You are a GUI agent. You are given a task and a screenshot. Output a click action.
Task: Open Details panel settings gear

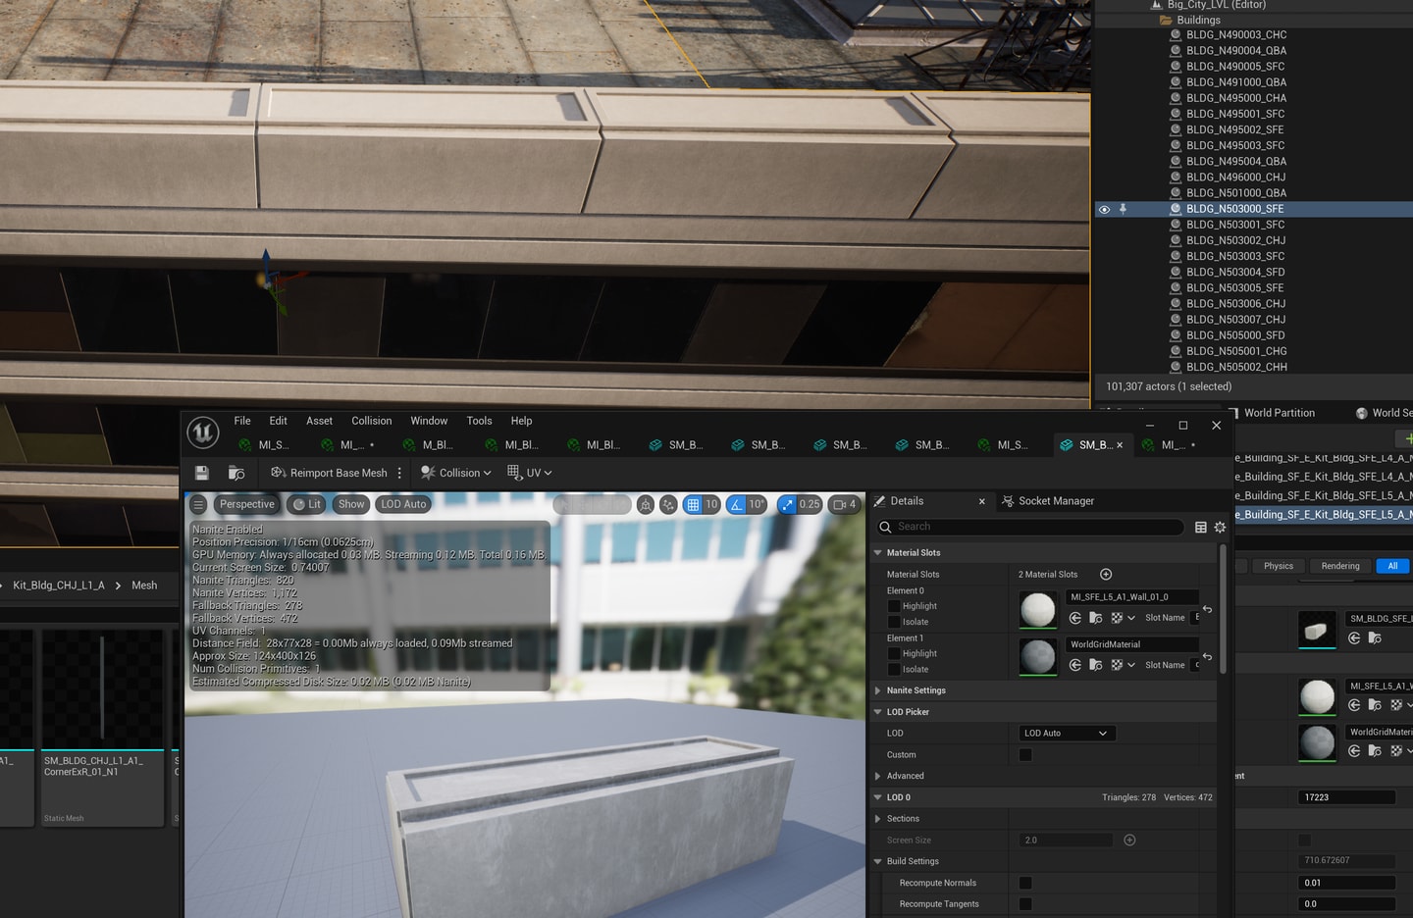(x=1220, y=527)
